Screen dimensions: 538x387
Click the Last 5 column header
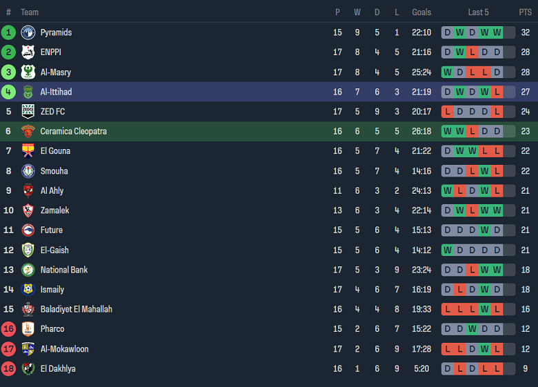pyautogui.click(x=478, y=12)
